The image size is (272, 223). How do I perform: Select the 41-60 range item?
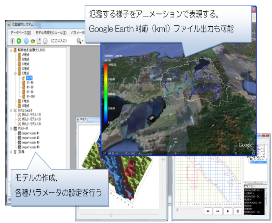(x=30, y=87)
